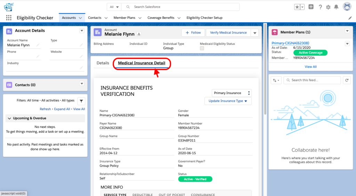The image size is (356, 196).
Task: Click the Melanie Flynn account record icon
Action: pyautogui.click(x=98, y=32)
